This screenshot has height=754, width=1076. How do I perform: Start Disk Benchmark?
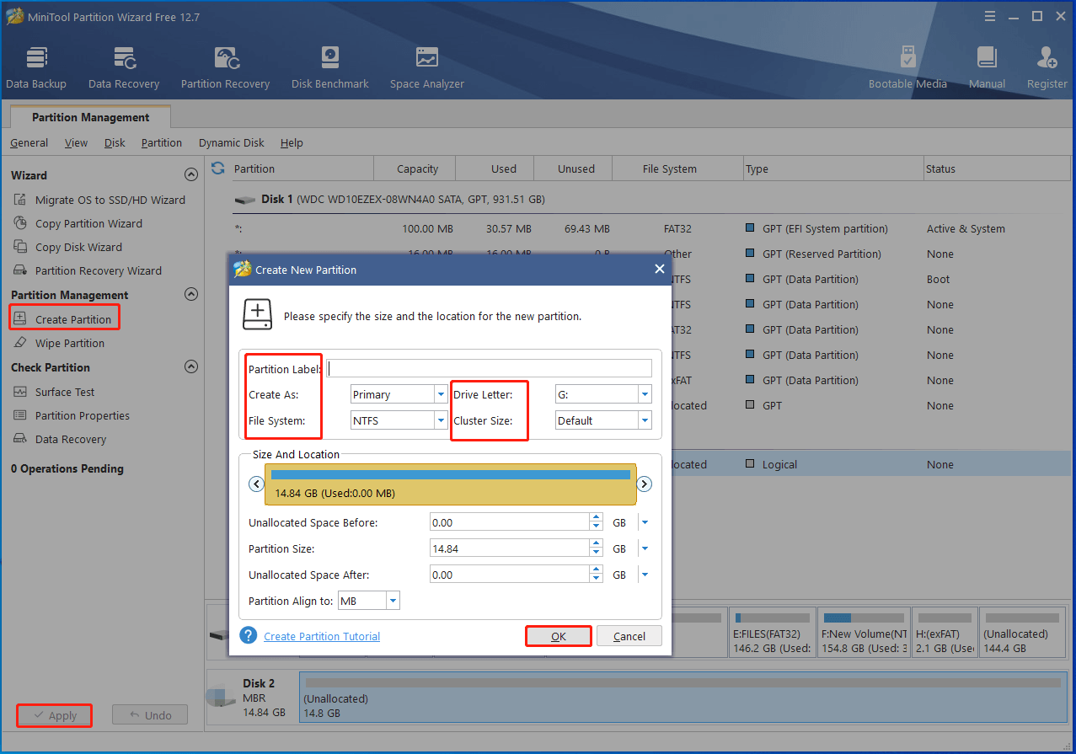[x=329, y=66]
